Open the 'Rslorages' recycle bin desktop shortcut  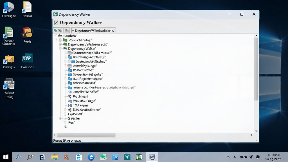9,10
